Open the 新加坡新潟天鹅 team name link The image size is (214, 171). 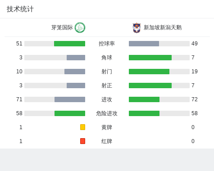(163, 27)
